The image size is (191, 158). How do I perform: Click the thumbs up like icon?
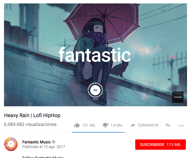pyautogui.click(x=77, y=125)
